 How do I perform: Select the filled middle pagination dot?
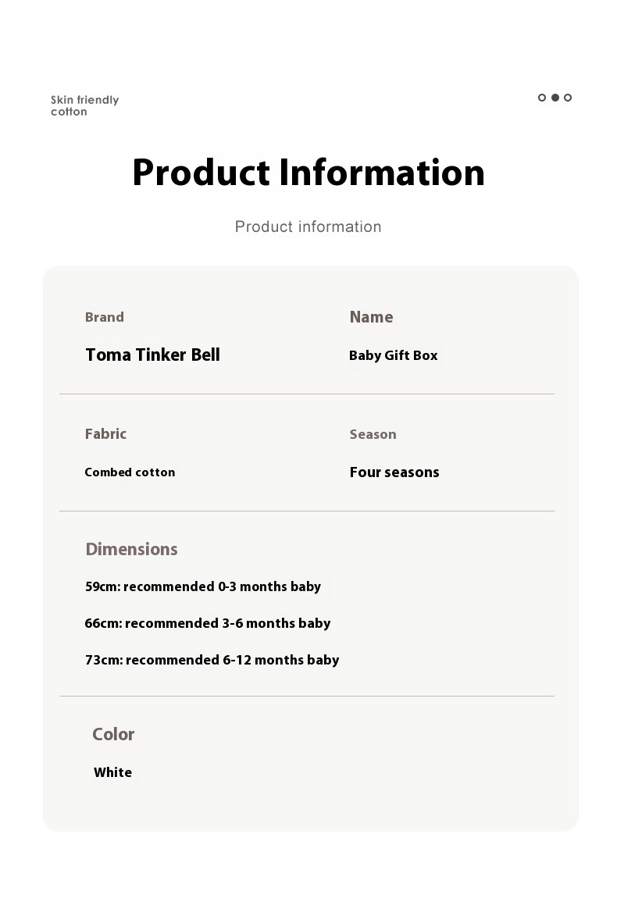555,98
